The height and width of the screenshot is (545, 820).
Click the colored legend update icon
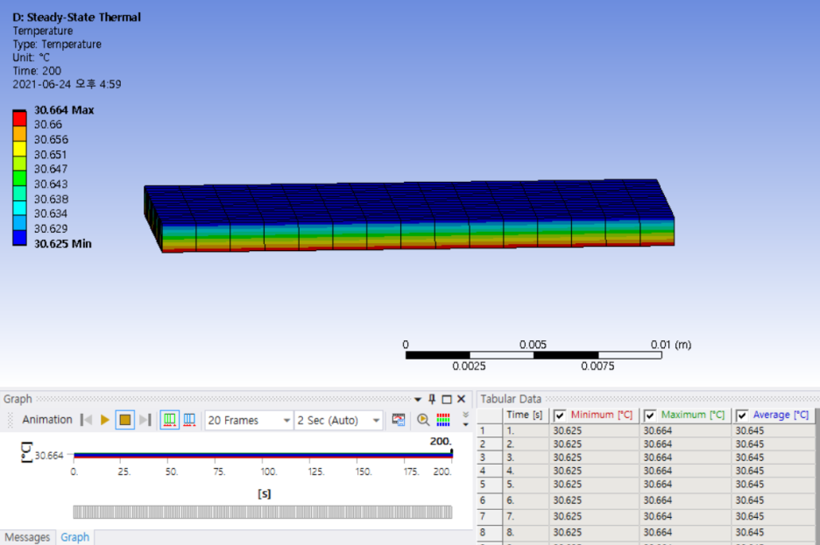tap(443, 420)
